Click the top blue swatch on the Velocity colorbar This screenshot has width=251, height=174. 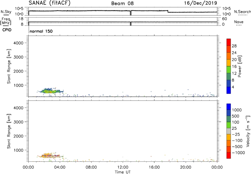(229, 107)
